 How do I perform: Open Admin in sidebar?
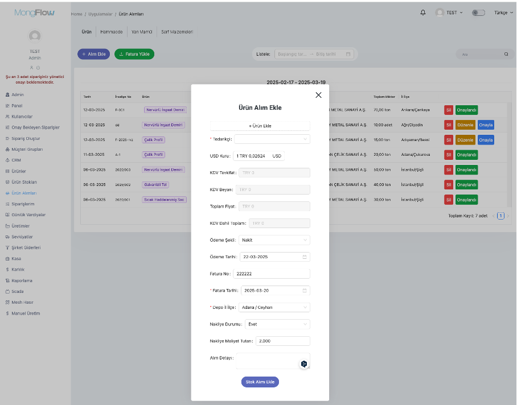(18, 94)
